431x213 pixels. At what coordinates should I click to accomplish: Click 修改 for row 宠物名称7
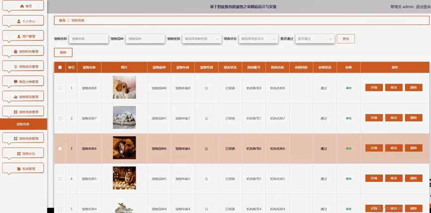394,118
